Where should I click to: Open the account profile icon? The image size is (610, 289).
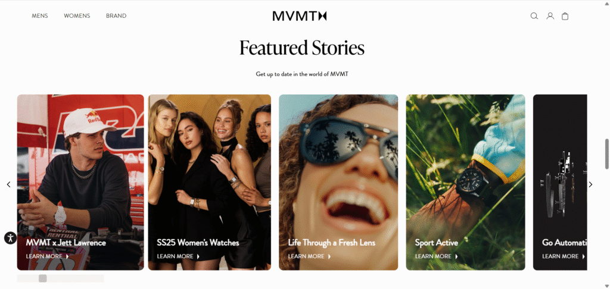(x=550, y=16)
